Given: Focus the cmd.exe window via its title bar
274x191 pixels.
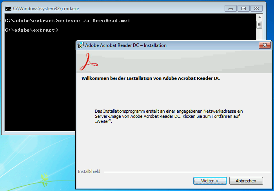Looking at the screenshot, I should point(122,9).
